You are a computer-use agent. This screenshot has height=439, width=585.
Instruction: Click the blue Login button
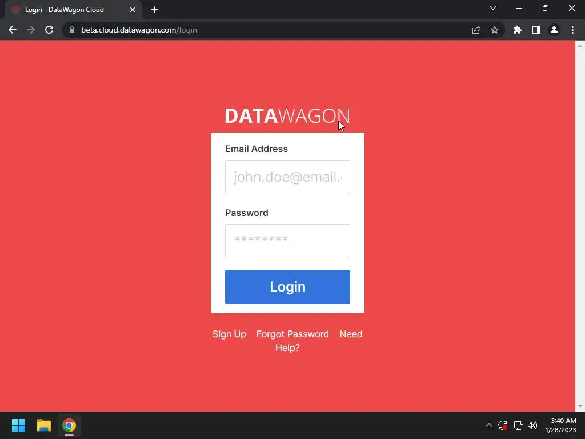click(x=287, y=287)
